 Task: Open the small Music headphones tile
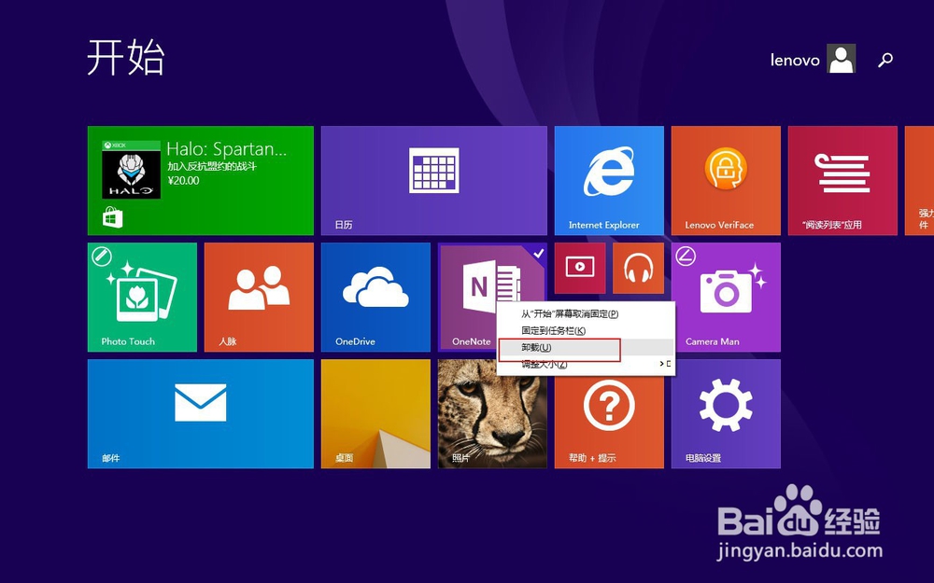pos(638,268)
